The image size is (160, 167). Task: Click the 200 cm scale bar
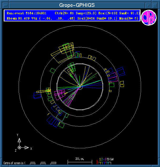point(80,161)
